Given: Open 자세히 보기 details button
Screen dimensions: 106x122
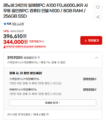Looking at the screenshot, I should click(x=53, y=103).
